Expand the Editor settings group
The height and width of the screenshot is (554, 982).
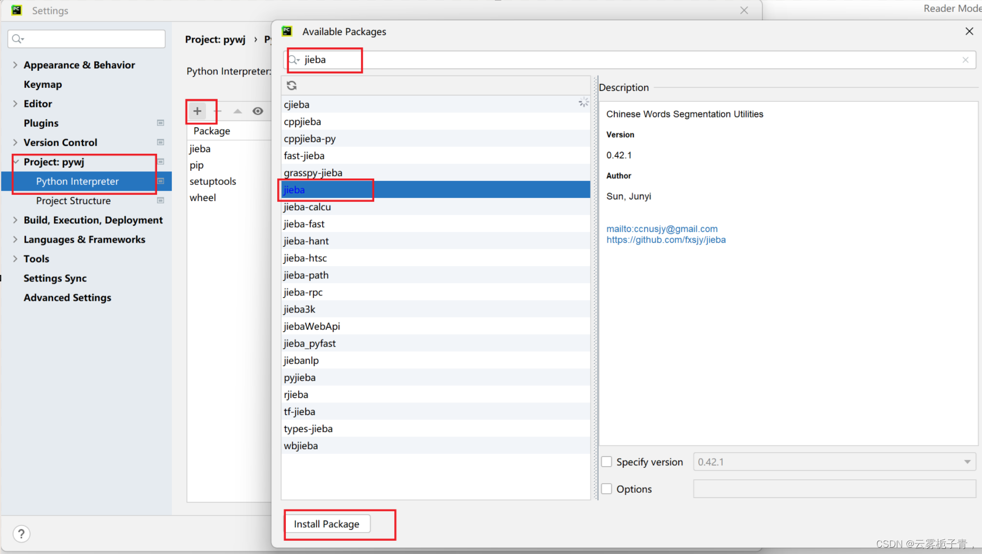point(15,104)
